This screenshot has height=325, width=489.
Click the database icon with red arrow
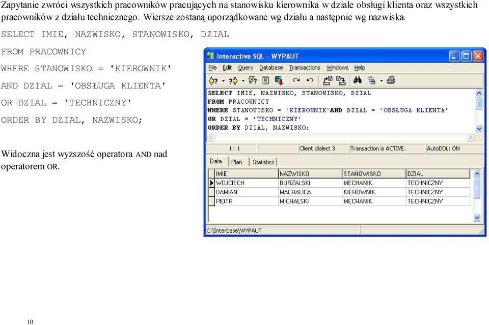tap(279, 81)
